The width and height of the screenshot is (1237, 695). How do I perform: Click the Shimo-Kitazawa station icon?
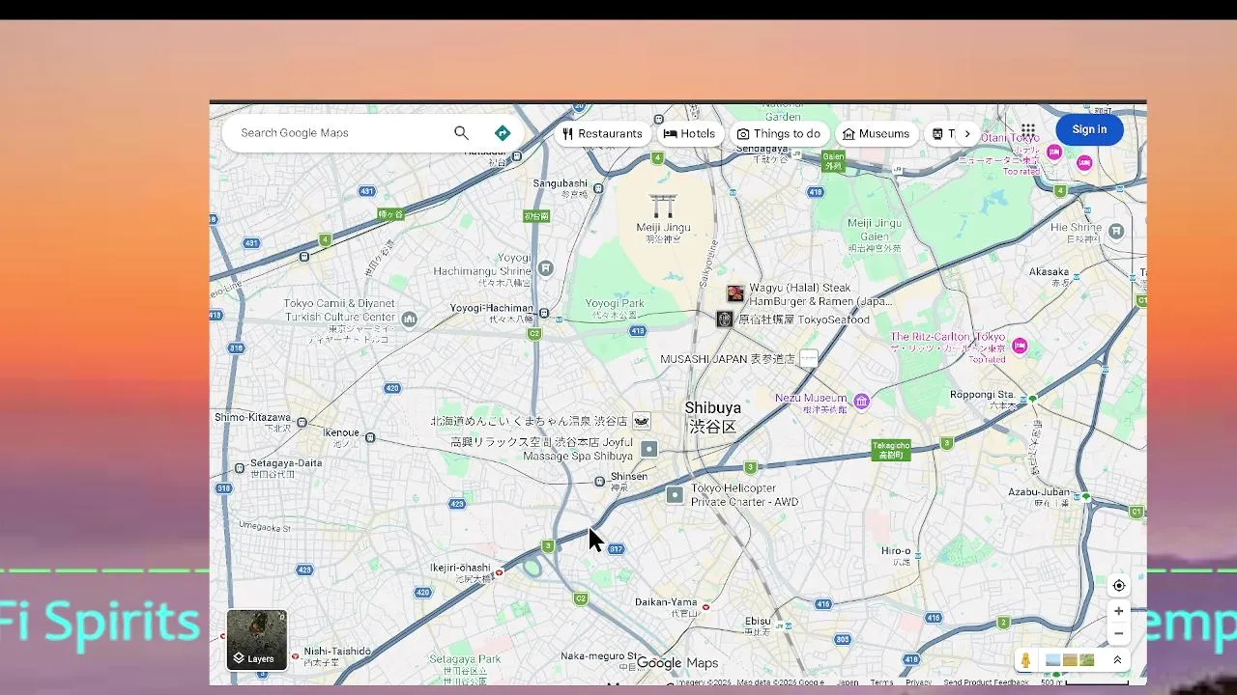[302, 423]
